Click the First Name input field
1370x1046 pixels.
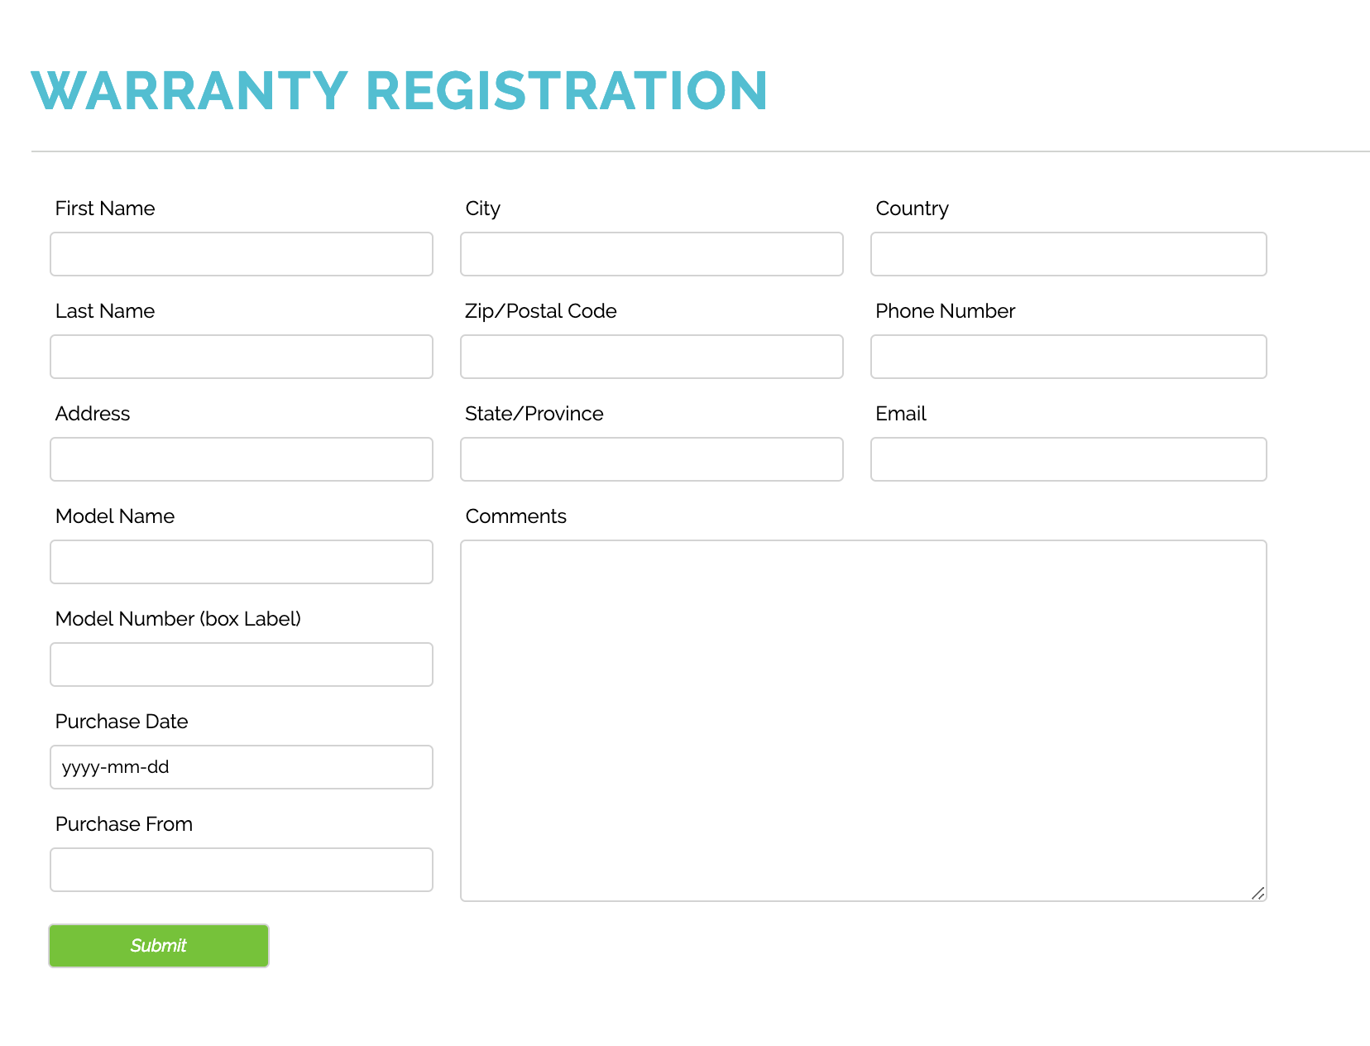pos(241,254)
